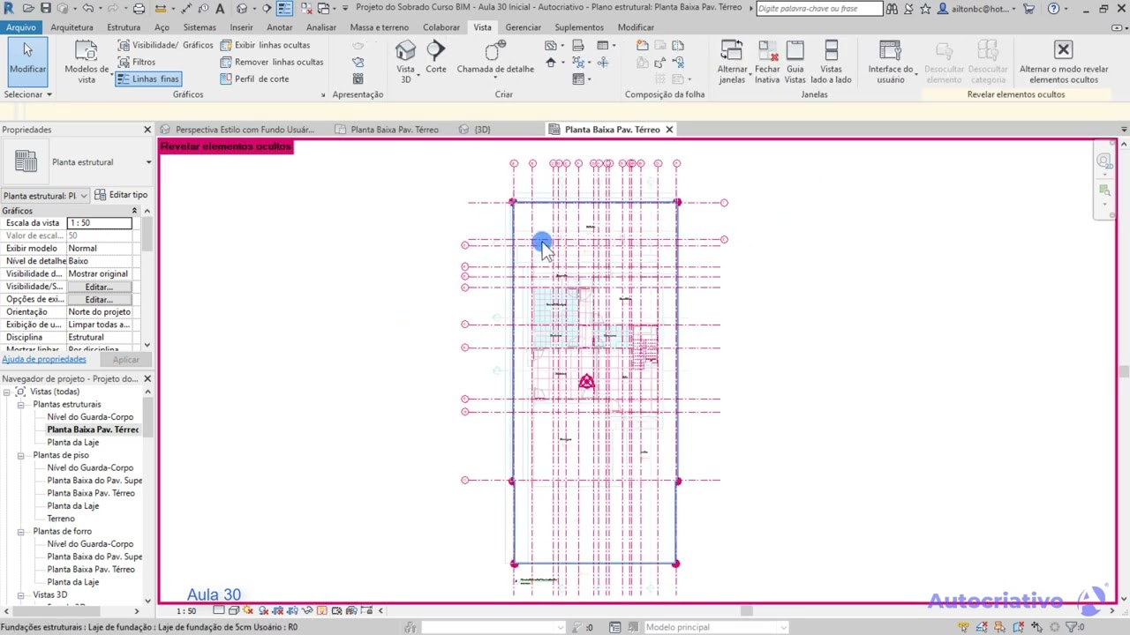The image size is (1130, 635).
Task: Click the Print icon in quick access toolbar
Action: (139, 9)
